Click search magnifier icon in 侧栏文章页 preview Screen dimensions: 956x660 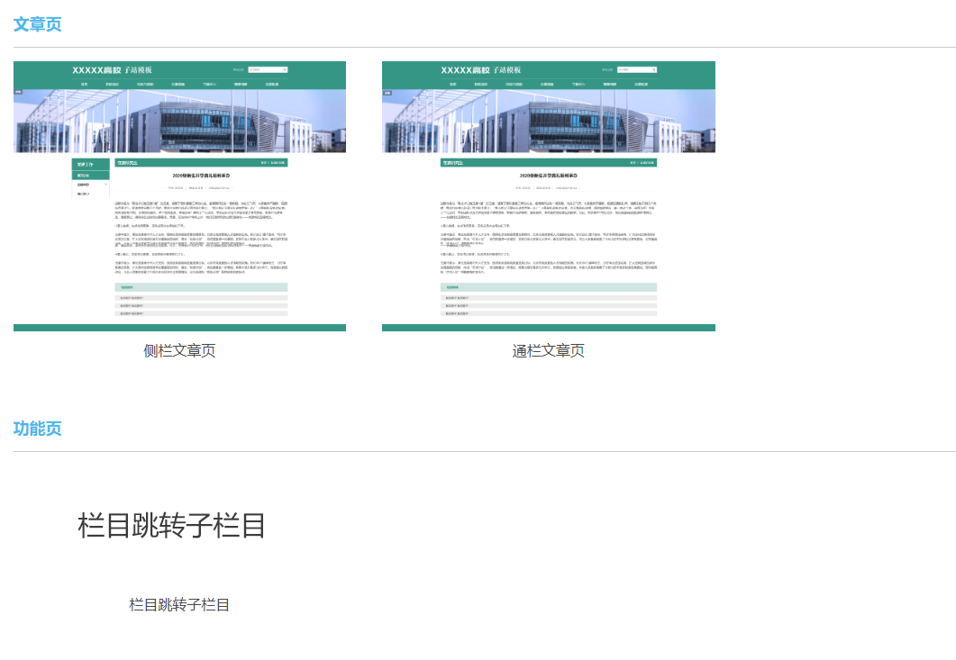point(285,69)
